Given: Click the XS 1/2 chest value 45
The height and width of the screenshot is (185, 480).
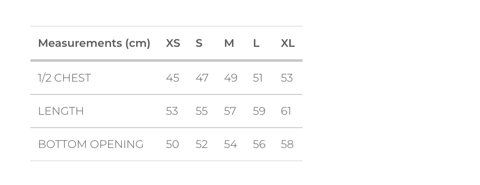Looking at the screenshot, I should tap(172, 78).
